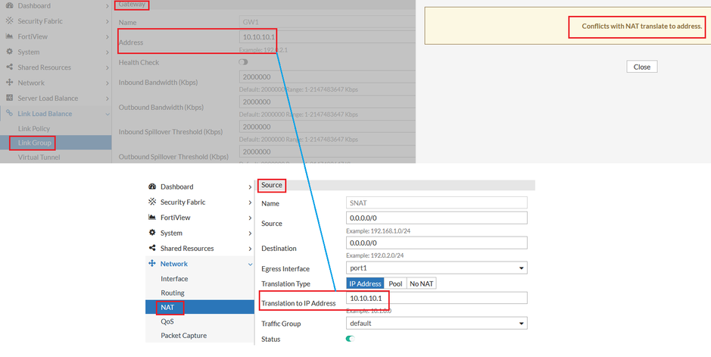Open the Interface submenu item
Viewport: 711px width, 357px height.
point(200,278)
